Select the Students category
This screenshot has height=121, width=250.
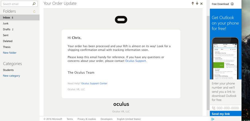click(x=8, y=70)
